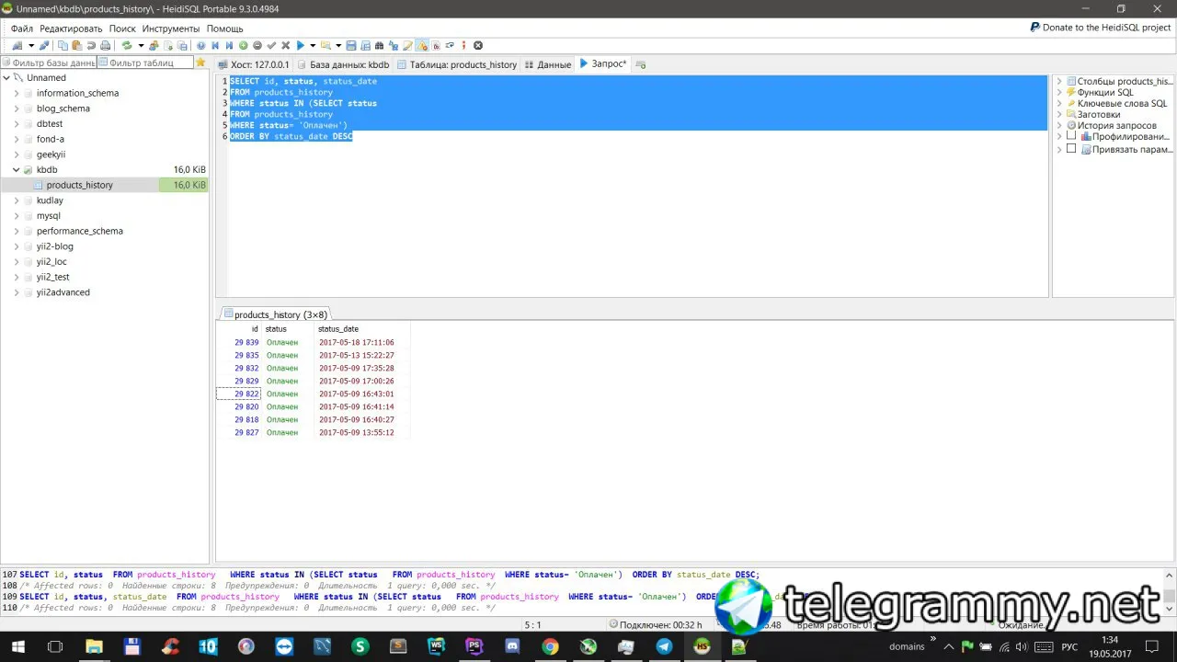Expand Ключевые слова SQL section
The width and height of the screenshot is (1177, 662).
(x=1059, y=103)
